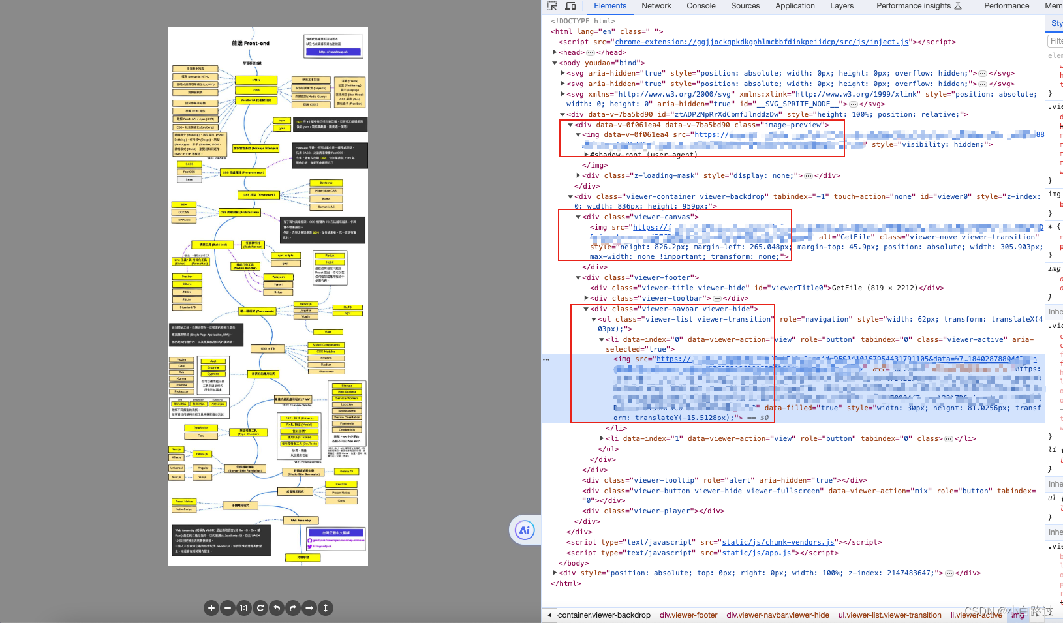Screen dimensions: 1063x623
Task: Collapse the li data-index 0 node
Action: pyautogui.click(x=602, y=339)
